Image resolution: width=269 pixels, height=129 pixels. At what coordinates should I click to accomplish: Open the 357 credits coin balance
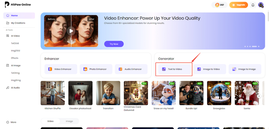click(x=220, y=5)
